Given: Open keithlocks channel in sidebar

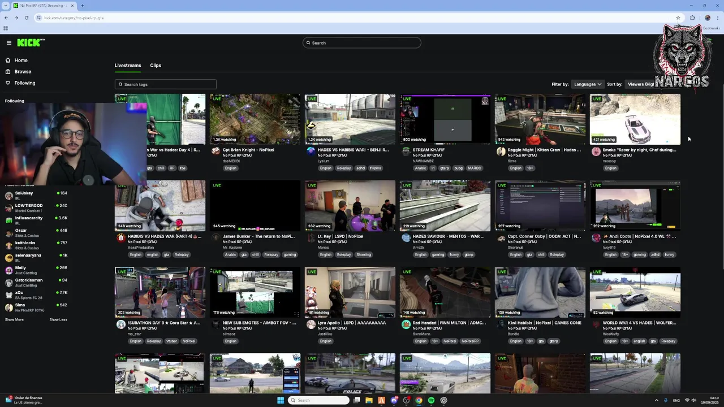Looking at the screenshot, I should [35, 245].
